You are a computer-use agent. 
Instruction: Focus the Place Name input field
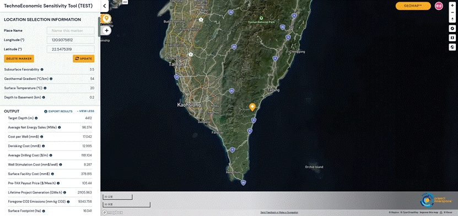[x=71, y=31]
